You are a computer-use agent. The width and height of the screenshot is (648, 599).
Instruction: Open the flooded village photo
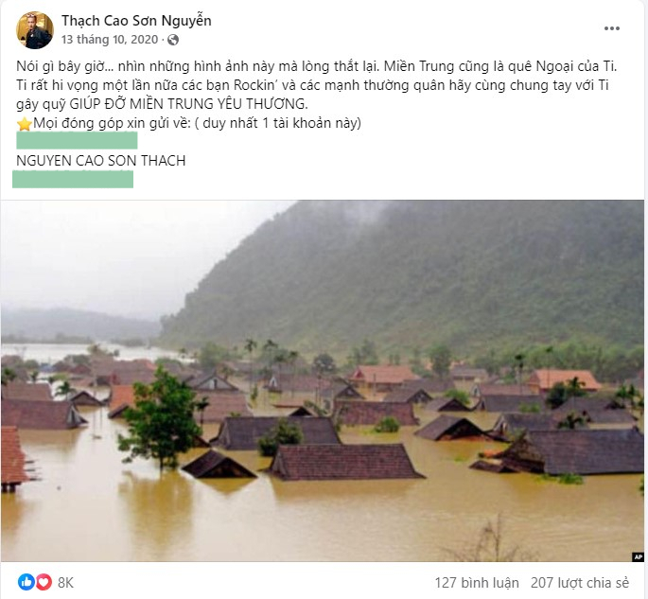click(322, 379)
